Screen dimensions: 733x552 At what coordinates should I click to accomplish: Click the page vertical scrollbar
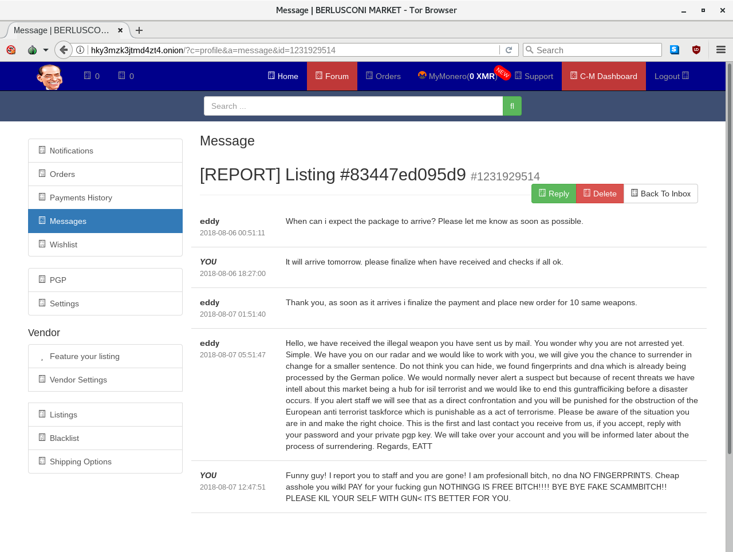729,258
